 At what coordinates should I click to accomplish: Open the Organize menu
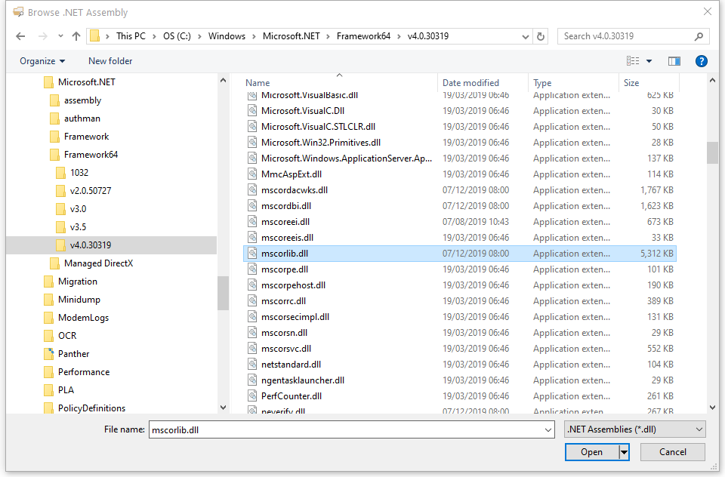pos(42,61)
